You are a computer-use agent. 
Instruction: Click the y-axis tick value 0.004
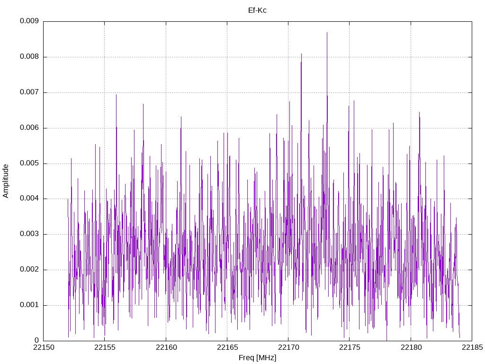pyautogui.click(x=29, y=199)
